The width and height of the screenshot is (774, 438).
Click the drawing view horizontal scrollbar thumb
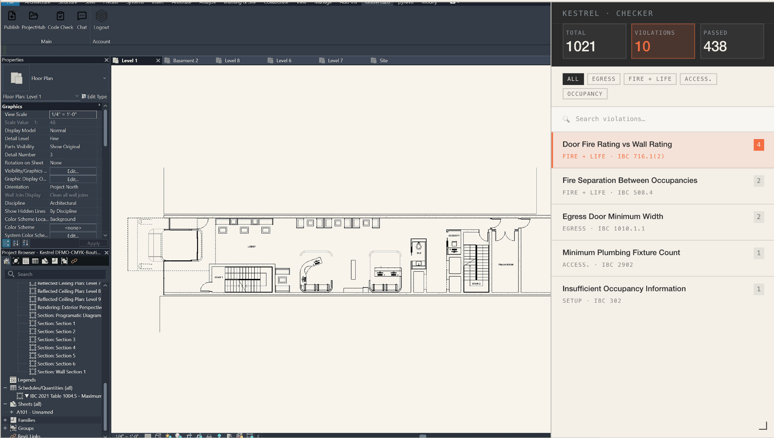pyautogui.click(x=423, y=436)
